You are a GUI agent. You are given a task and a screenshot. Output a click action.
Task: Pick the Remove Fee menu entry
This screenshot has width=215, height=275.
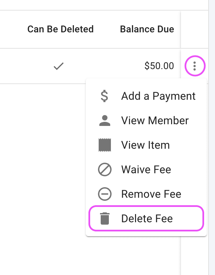(151, 194)
